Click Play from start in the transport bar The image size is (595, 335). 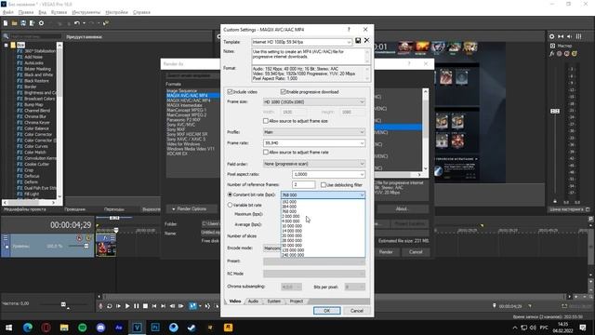tap(118, 306)
